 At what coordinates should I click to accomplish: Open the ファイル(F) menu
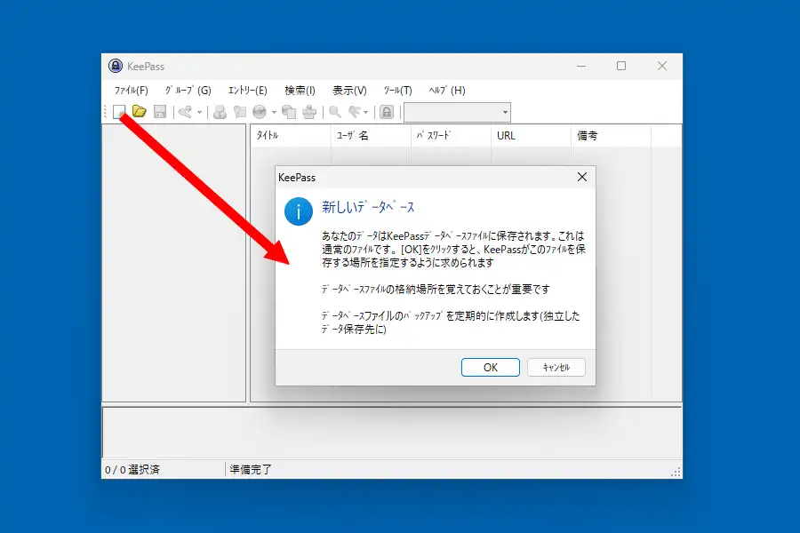click(x=132, y=91)
